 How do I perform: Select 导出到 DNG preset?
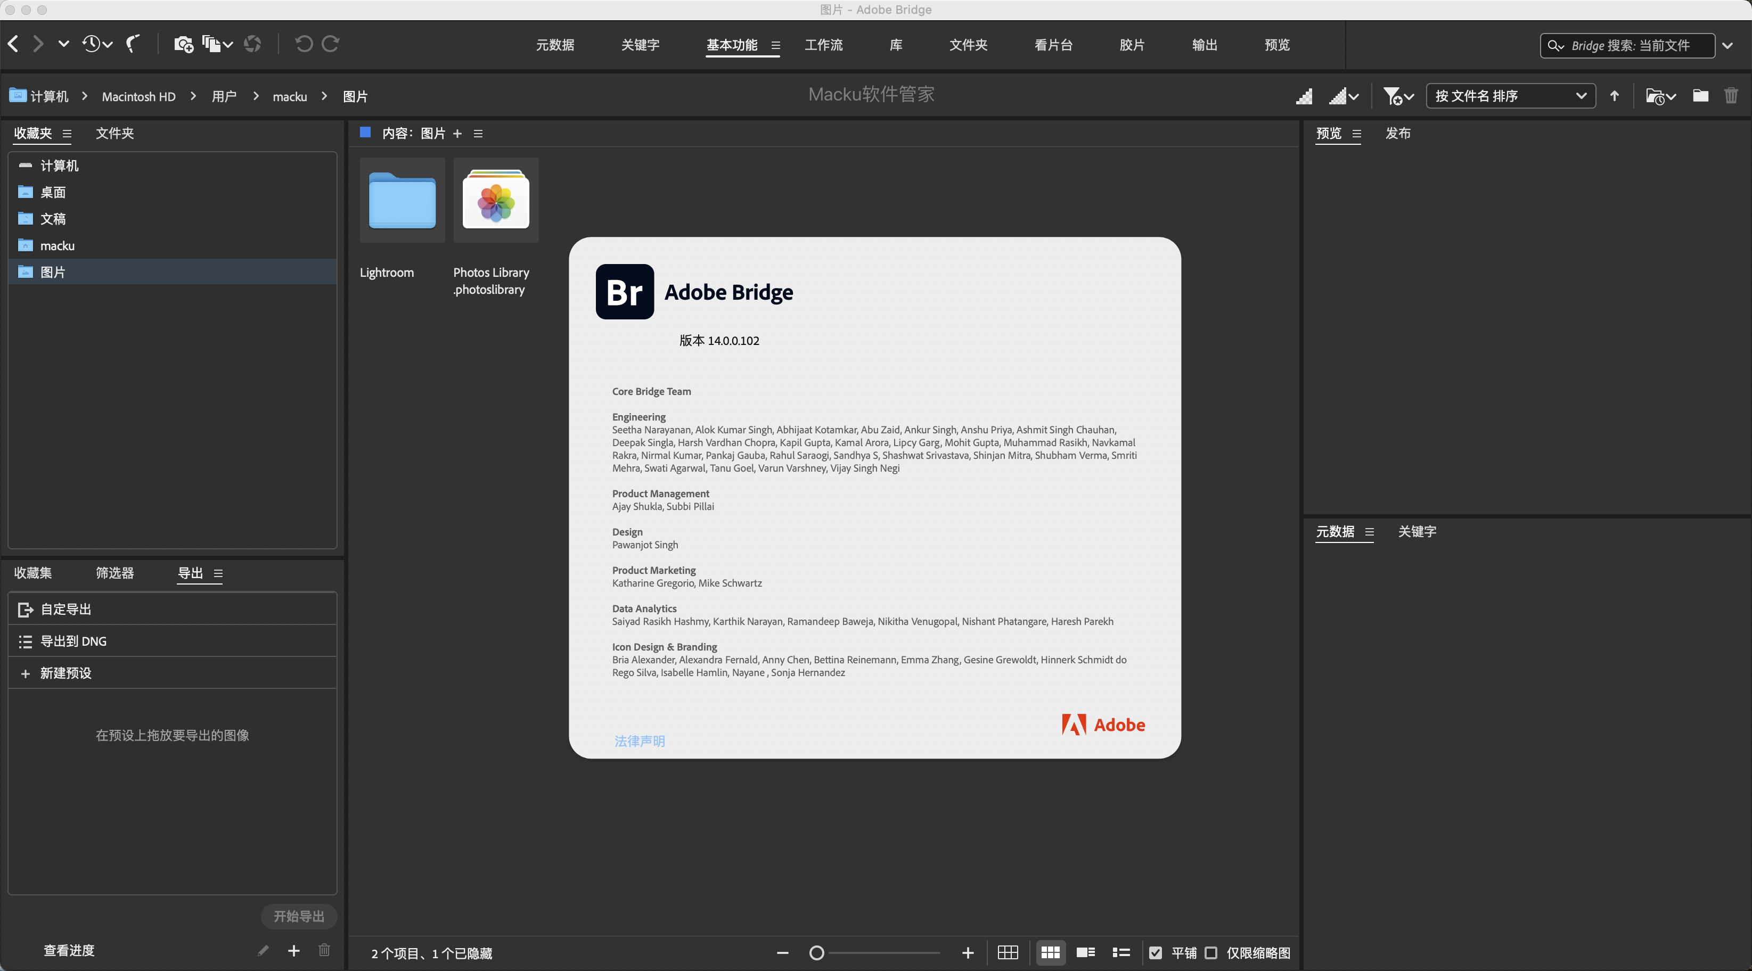point(173,641)
